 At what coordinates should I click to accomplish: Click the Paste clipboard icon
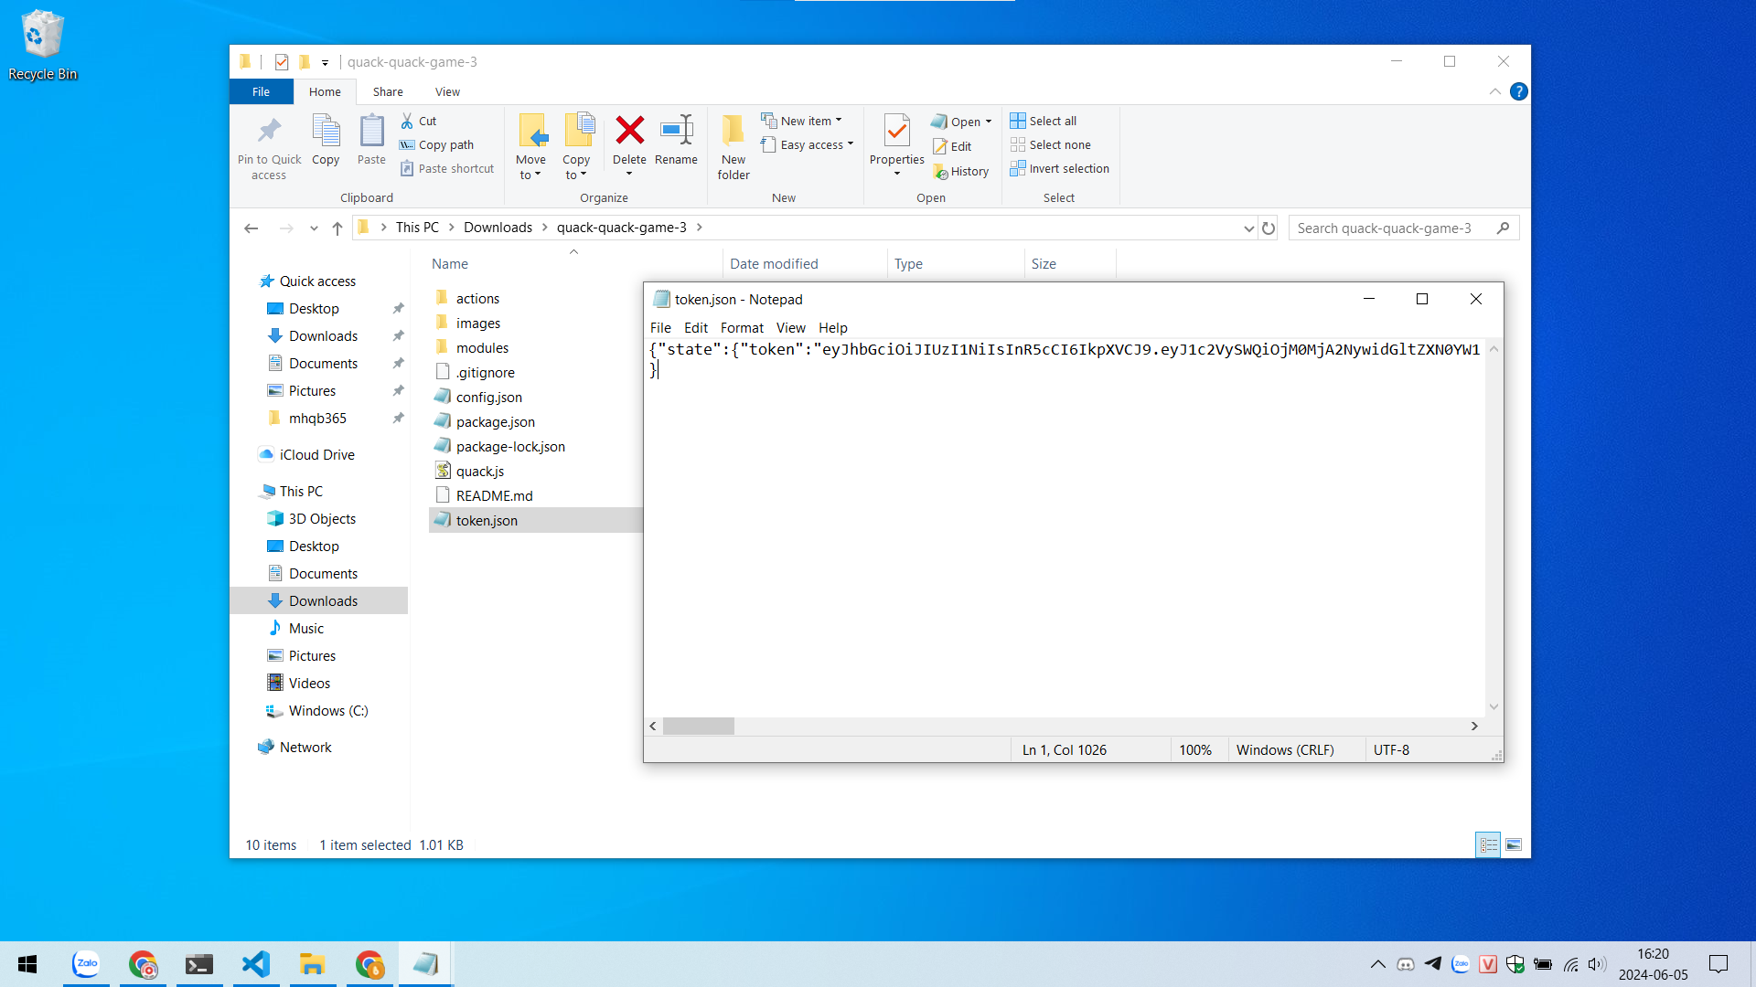tap(371, 131)
